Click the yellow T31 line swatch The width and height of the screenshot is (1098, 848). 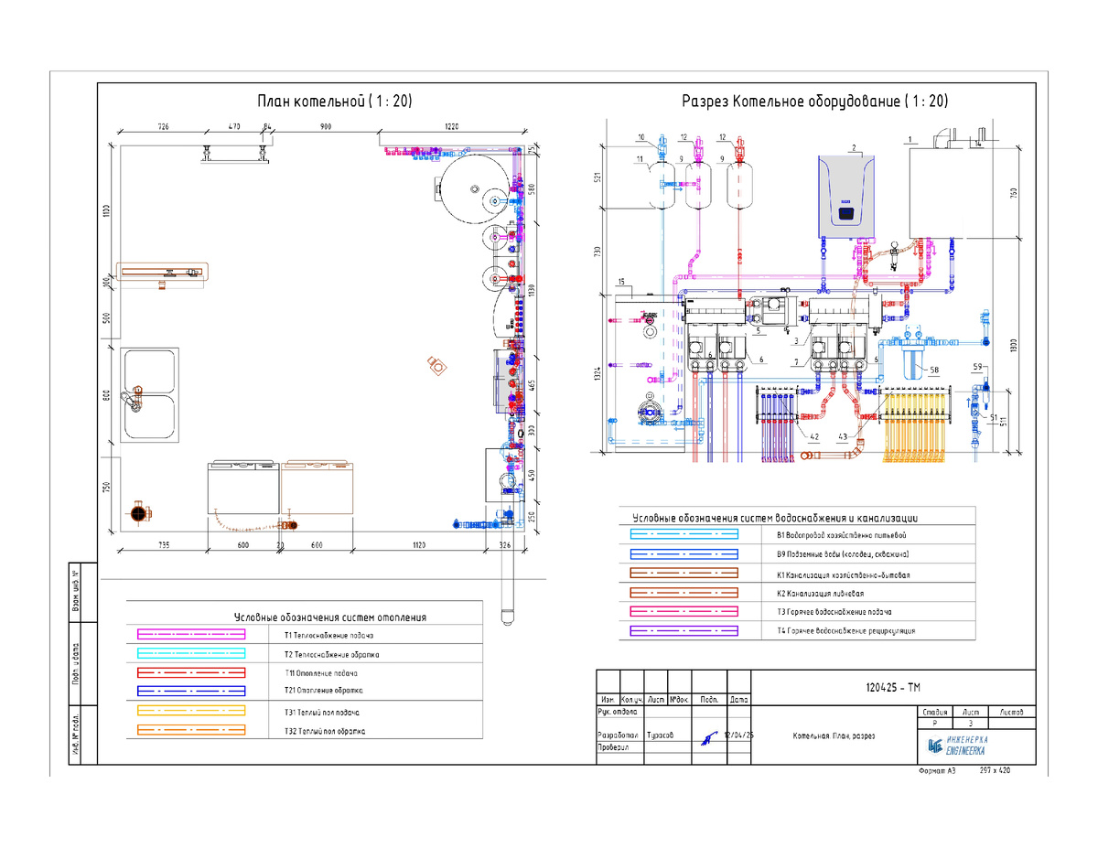191,711
